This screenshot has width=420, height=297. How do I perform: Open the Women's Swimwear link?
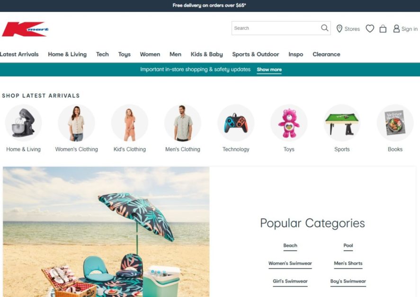coord(290,263)
